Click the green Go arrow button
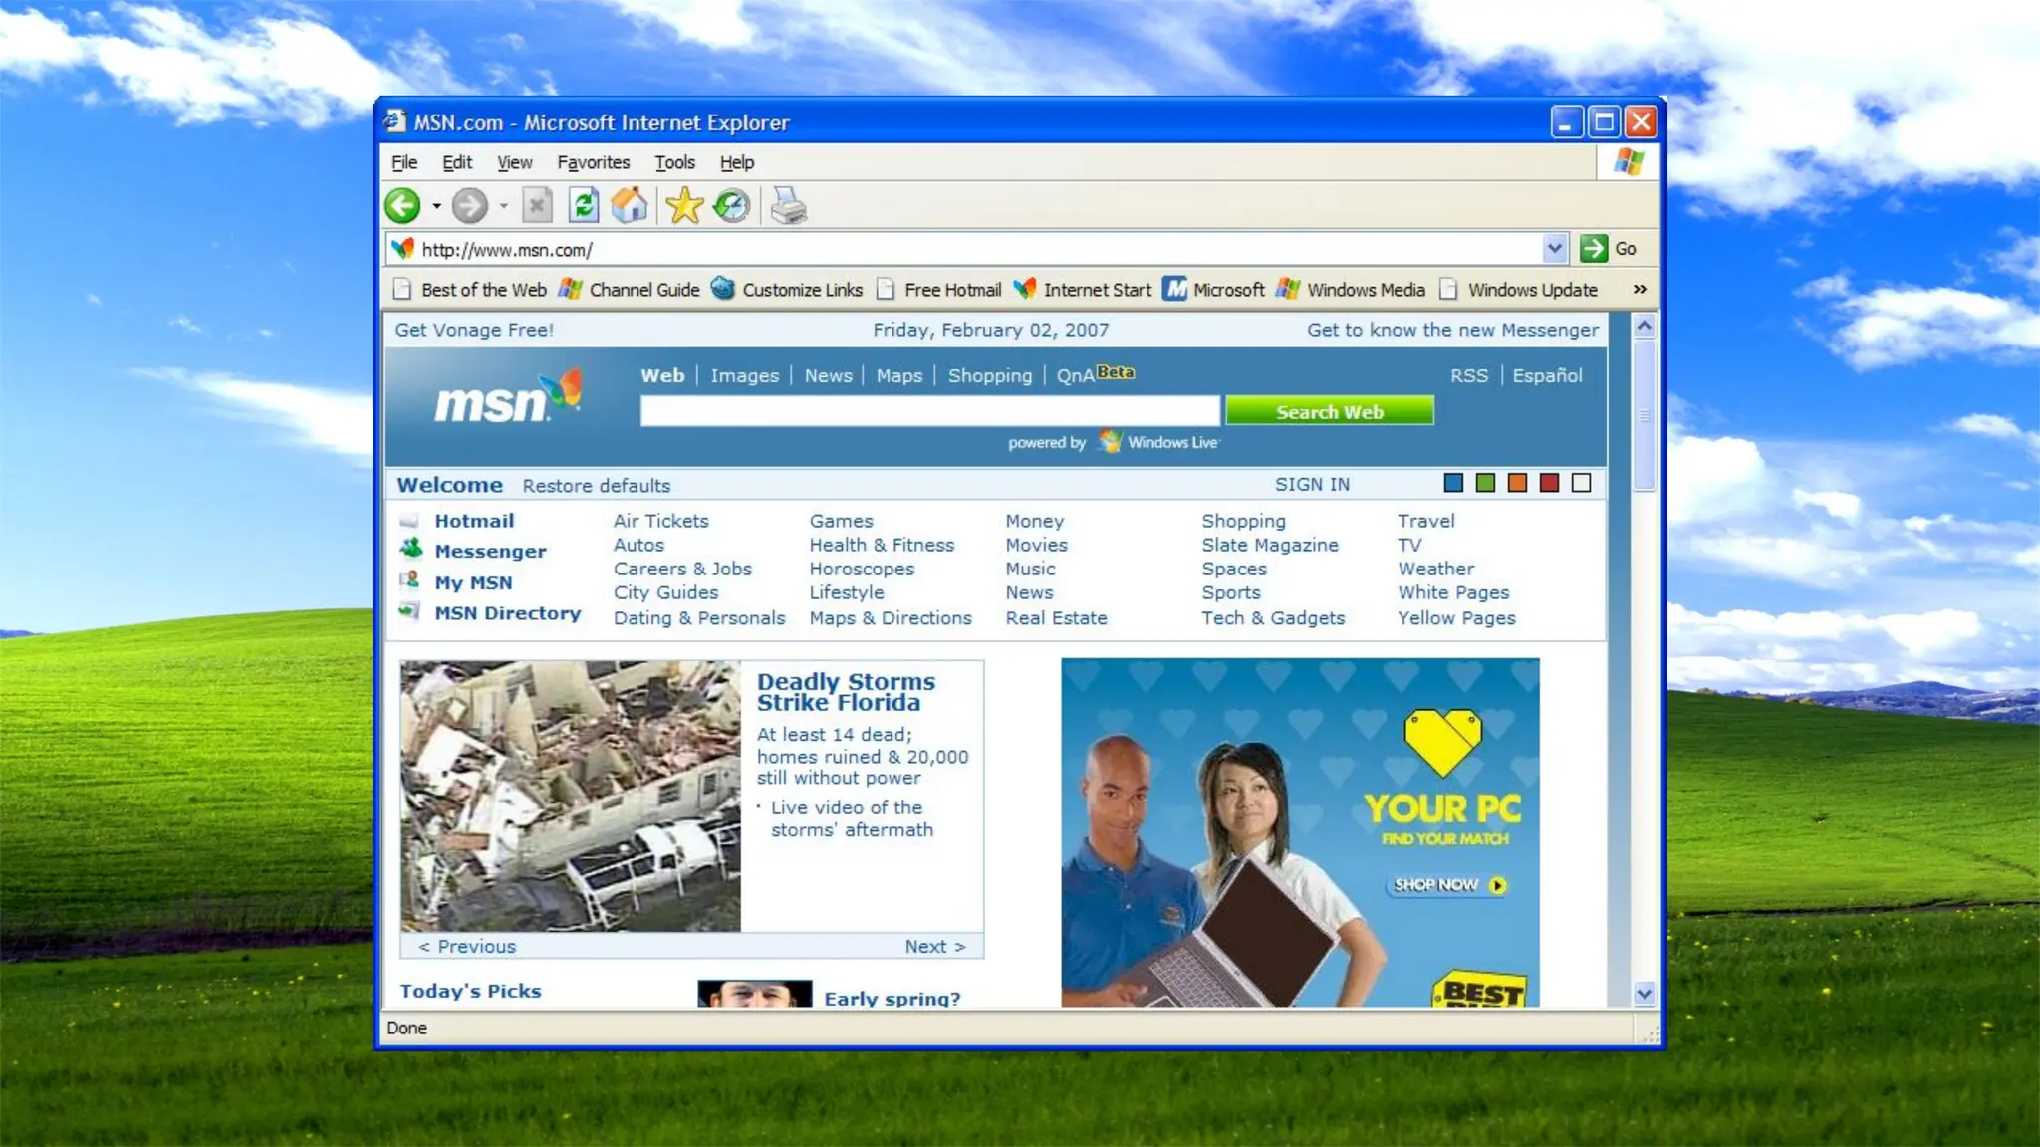 tap(1594, 249)
